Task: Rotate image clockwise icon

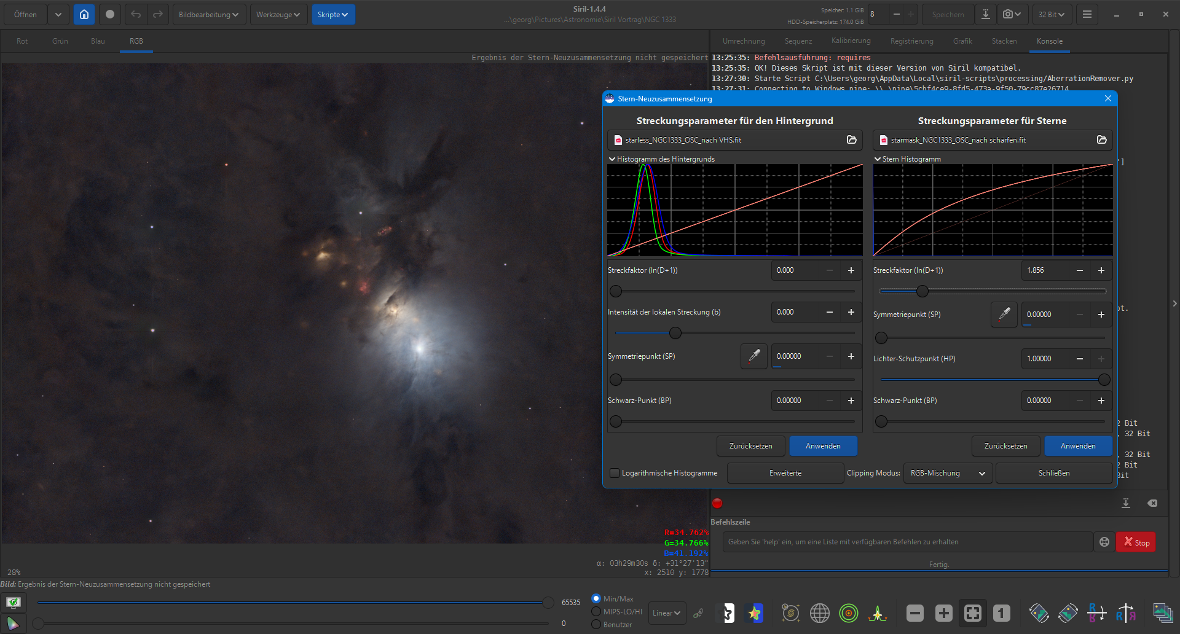Action: click(1068, 612)
